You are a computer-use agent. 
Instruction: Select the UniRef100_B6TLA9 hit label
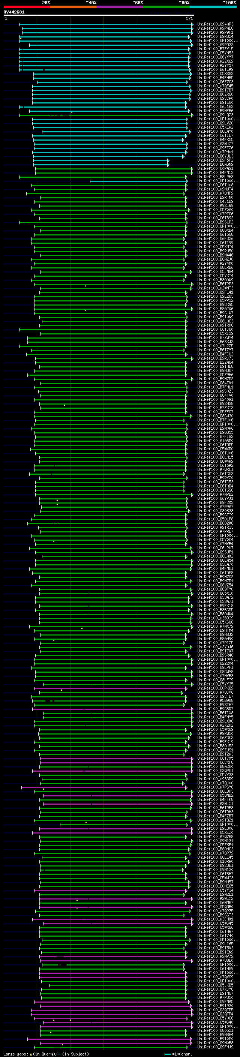215,70
